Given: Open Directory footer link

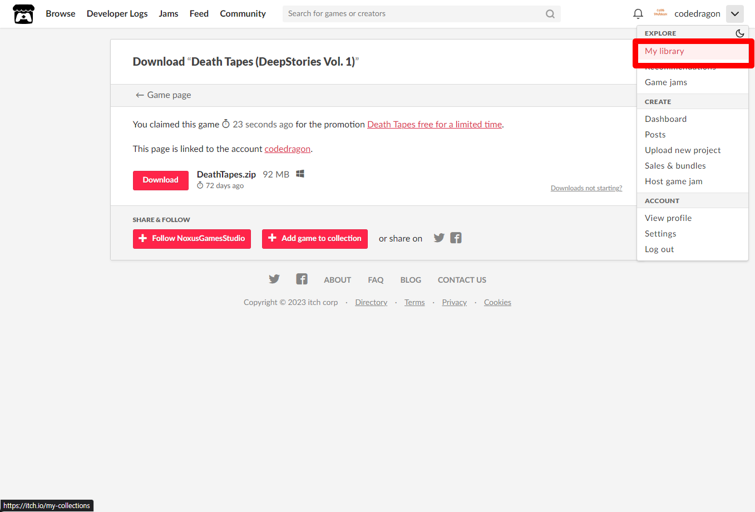Looking at the screenshot, I should [371, 302].
